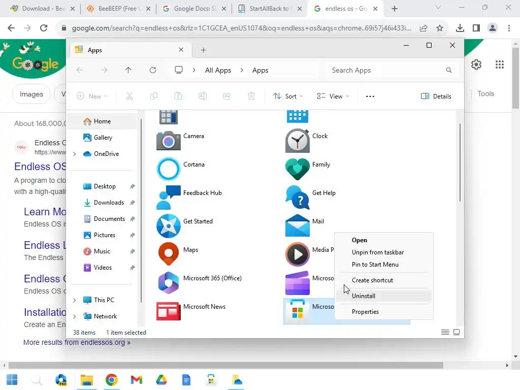Click the Paste toolbar icon
The width and height of the screenshot is (520, 390).
click(178, 96)
